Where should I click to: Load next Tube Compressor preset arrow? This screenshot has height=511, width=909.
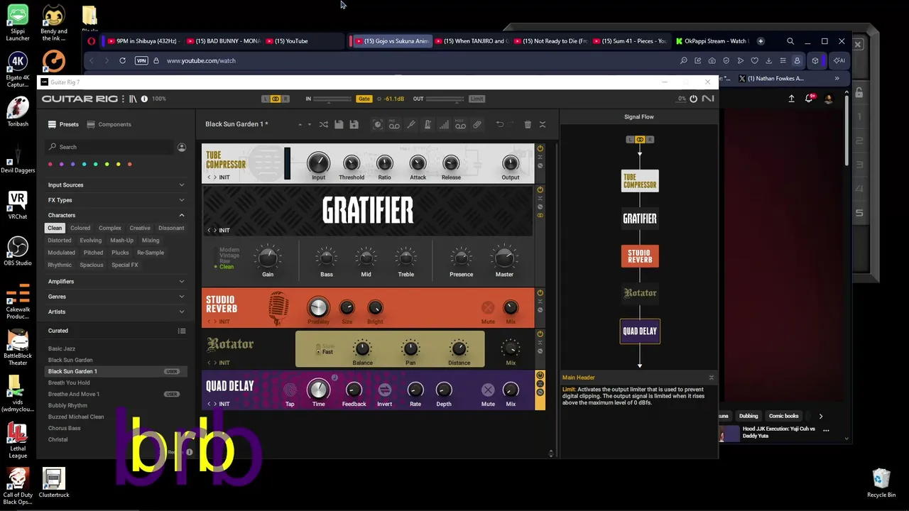pyautogui.click(x=215, y=177)
